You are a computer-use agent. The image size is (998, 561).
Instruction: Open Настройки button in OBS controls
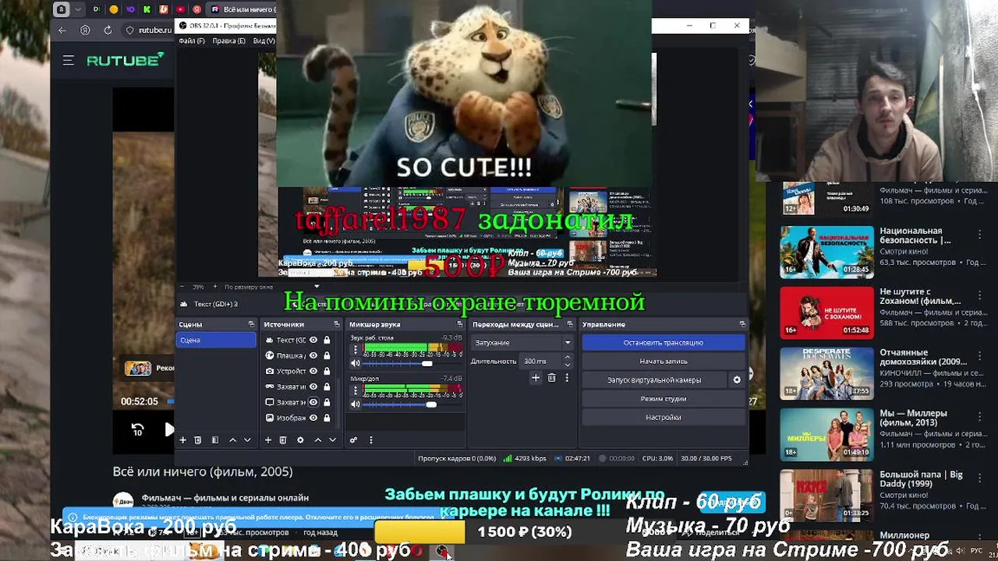(x=664, y=418)
